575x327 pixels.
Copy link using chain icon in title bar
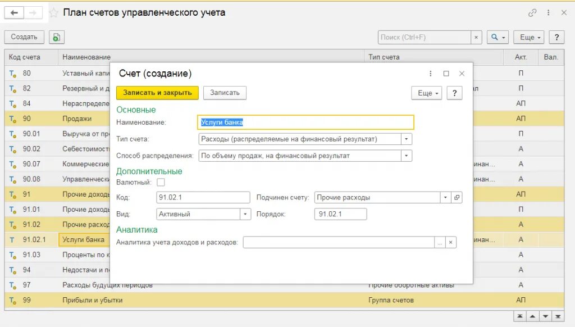tap(532, 13)
